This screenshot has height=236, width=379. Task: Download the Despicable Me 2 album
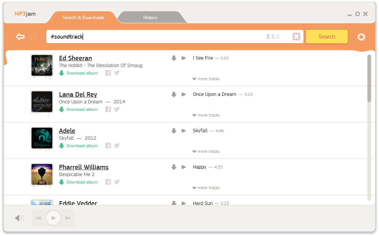pos(79,182)
